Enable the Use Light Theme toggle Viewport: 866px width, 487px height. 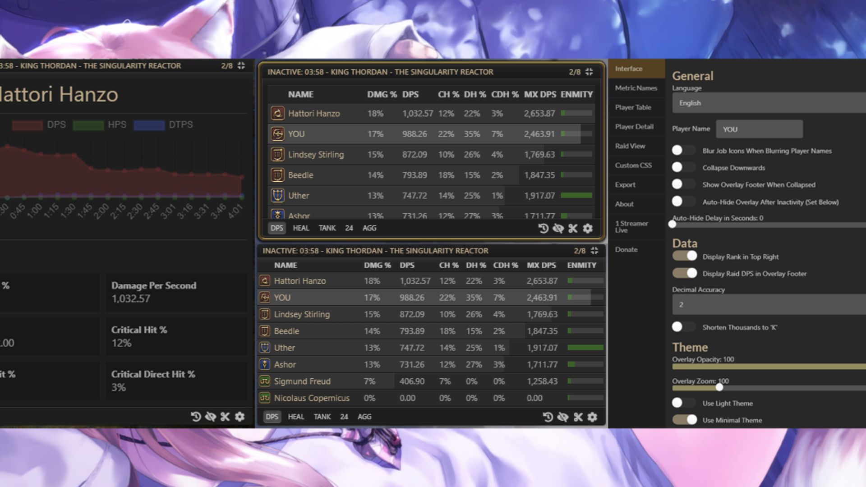(x=682, y=402)
